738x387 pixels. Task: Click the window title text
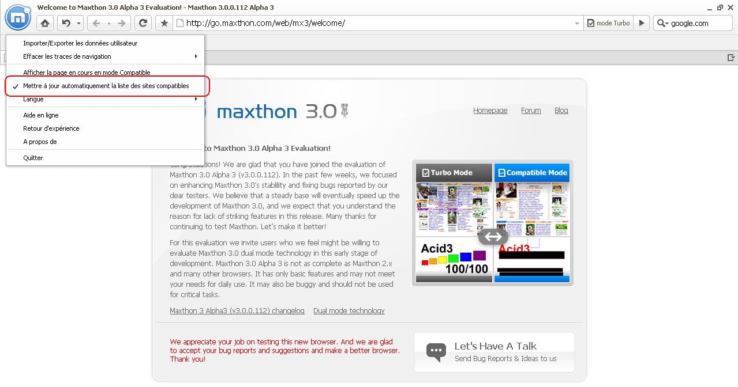point(156,7)
